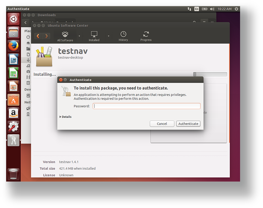Open the Ubuntu Dash home icon
Viewport: 263px width, 208px height.
pos(14,19)
